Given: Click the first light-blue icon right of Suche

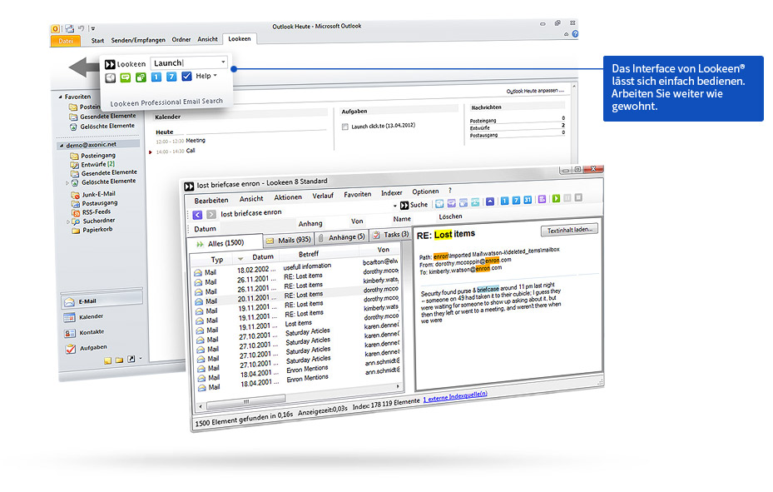Looking at the screenshot, I should (439, 204).
